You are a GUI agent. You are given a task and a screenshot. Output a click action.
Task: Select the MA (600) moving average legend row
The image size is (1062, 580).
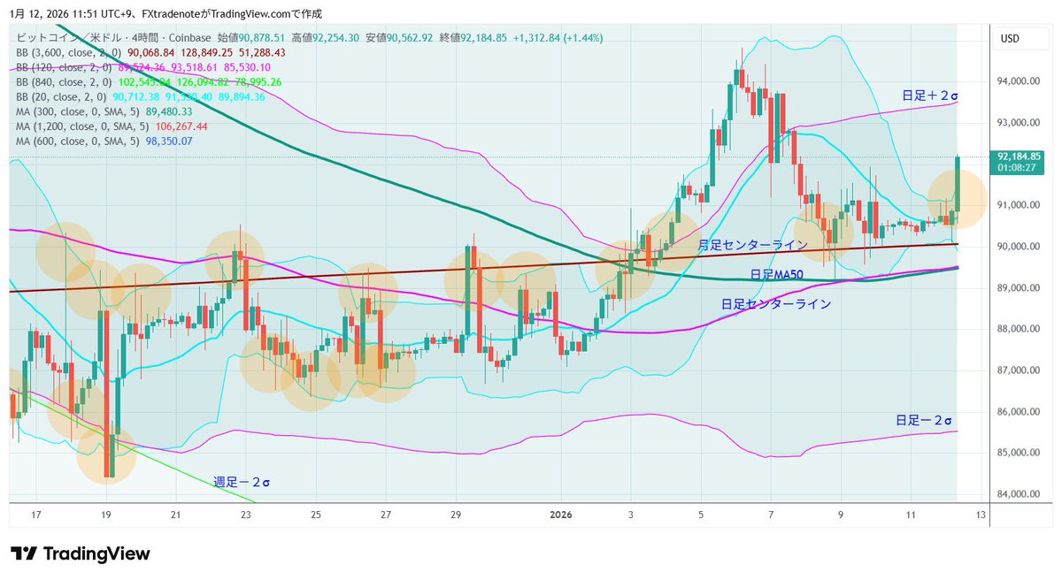[x=71, y=141]
